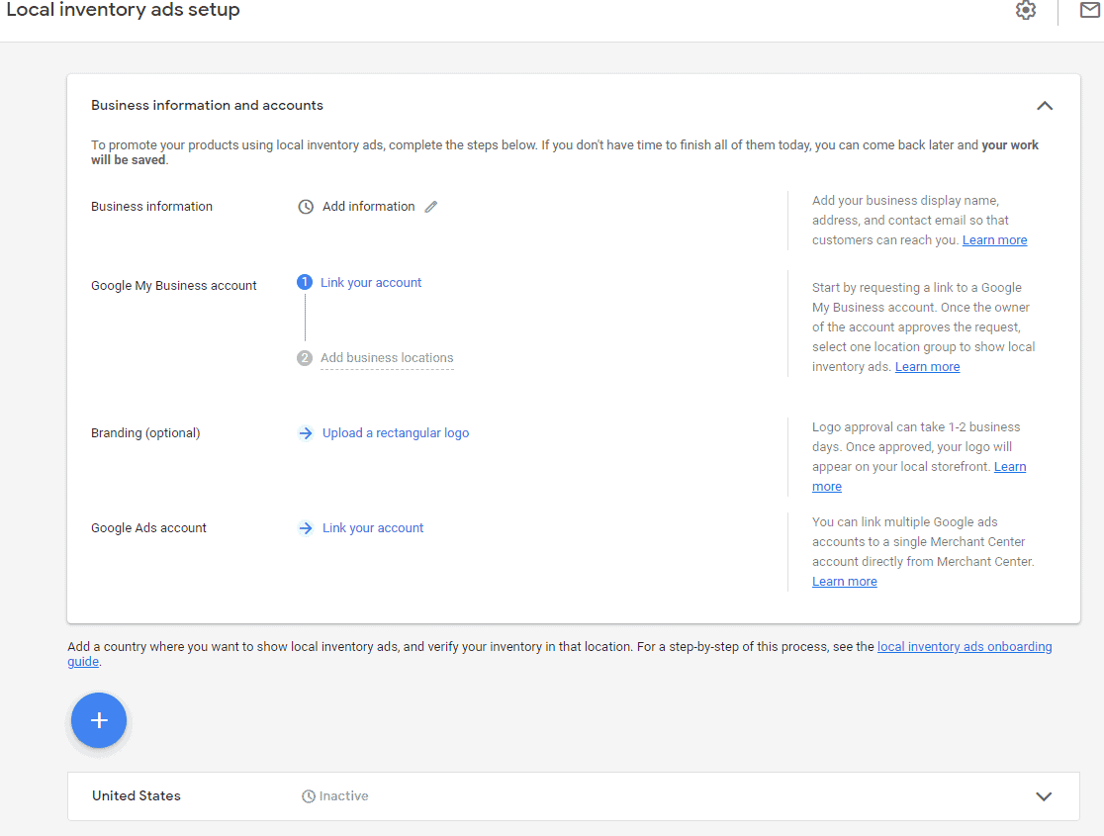The height and width of the screenshot is (836, 1104).
Task: Open Learn more link about logo approval
Action: [x=1010, y=467]
